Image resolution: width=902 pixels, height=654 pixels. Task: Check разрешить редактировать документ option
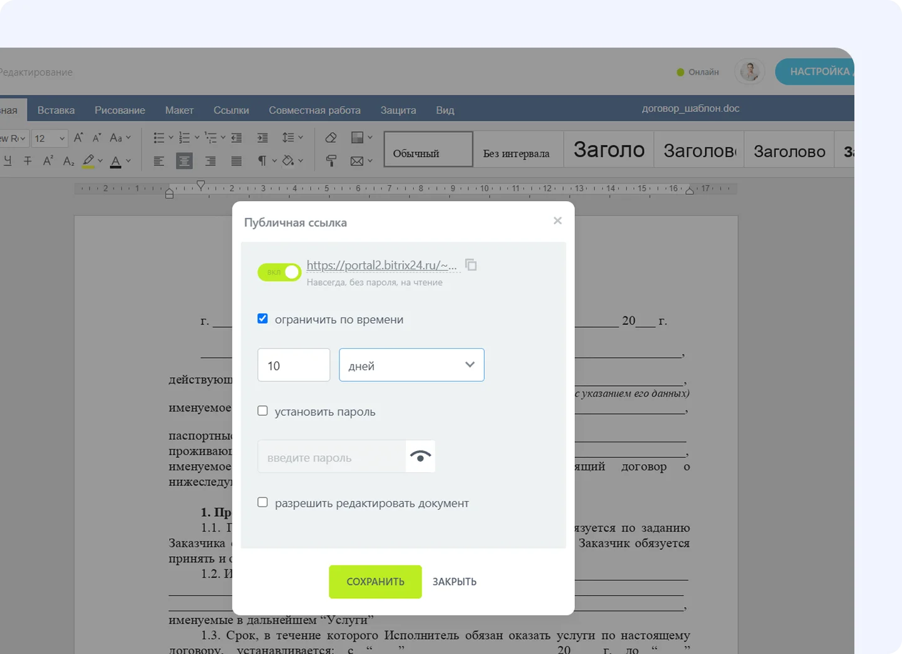click(262, 502)
